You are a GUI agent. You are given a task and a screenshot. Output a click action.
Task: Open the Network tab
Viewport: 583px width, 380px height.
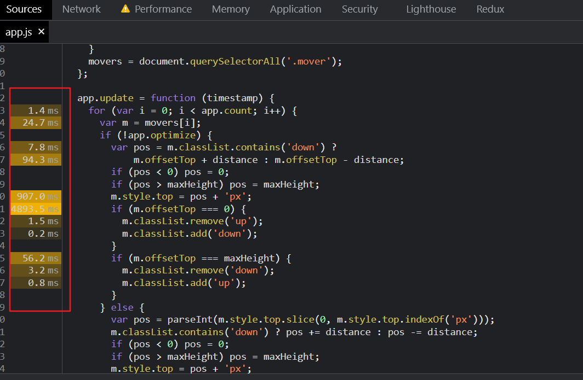pyautogui.click(x=82, y=9)
